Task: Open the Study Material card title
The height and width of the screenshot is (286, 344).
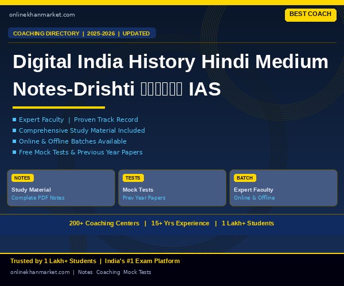Action: [31, 190]
